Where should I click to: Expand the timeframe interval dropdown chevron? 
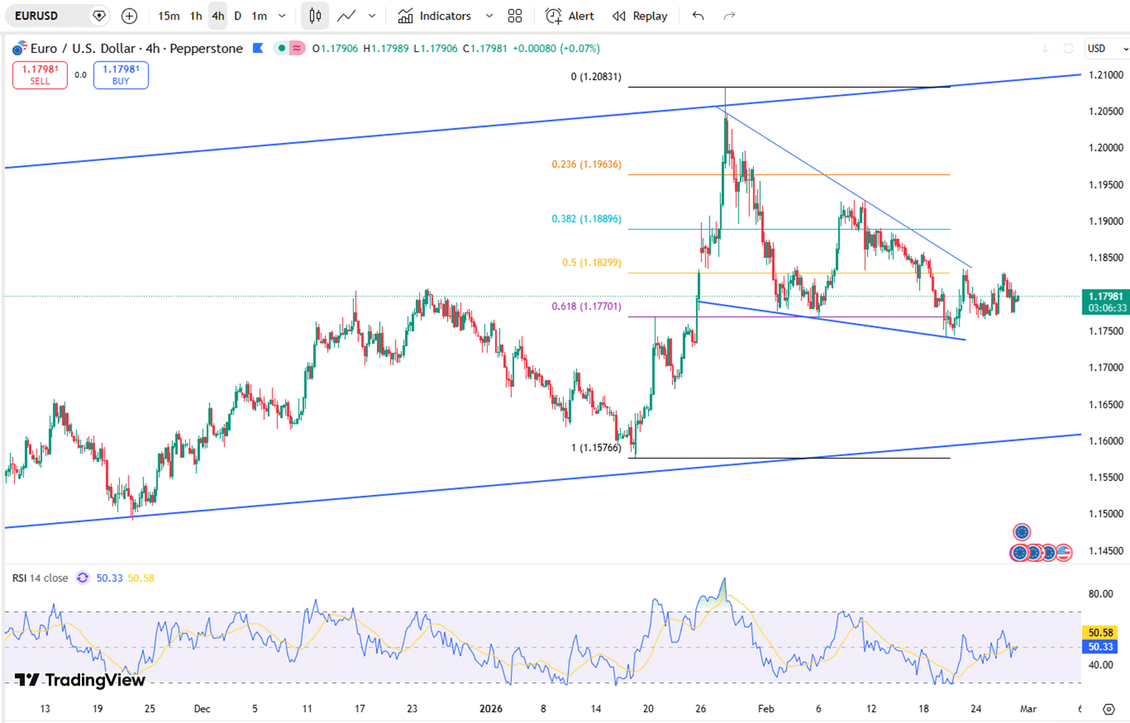tap(282, 16)
